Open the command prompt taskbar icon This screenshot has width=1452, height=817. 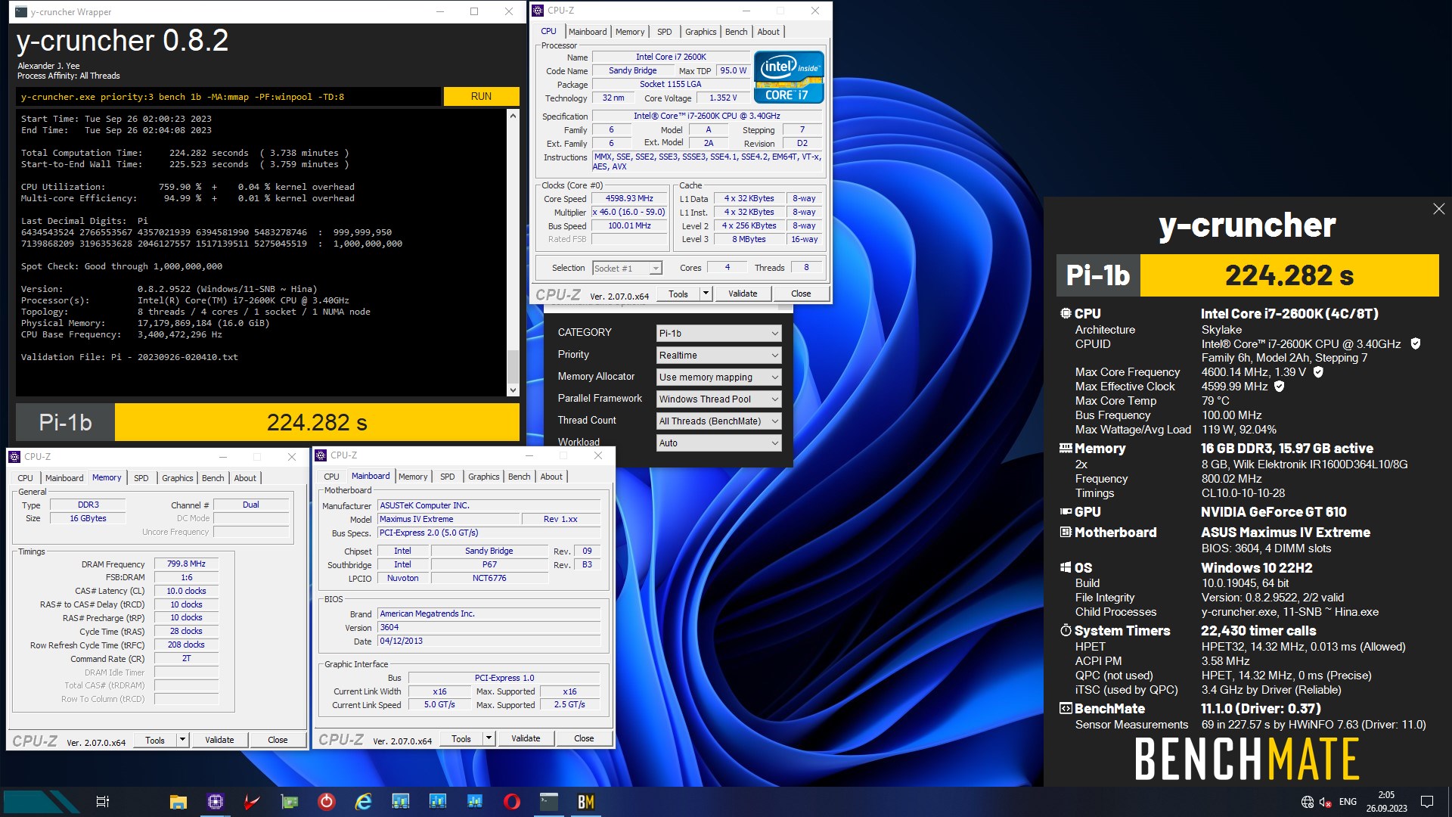[x=548, y=802]
